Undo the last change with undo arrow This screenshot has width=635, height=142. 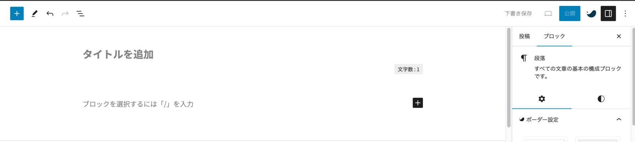point(50,14)
